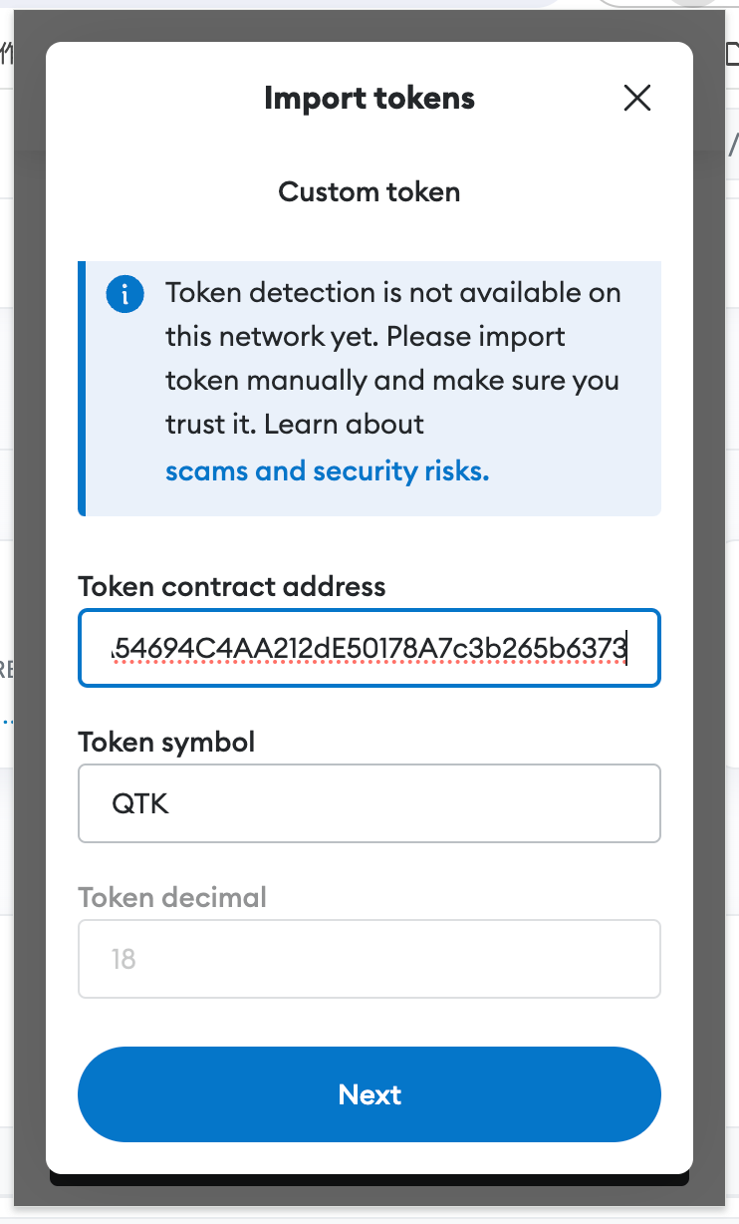This screenshot has width=739, height=1224.
Task: Select the Token decimal field
Action: 369,959
